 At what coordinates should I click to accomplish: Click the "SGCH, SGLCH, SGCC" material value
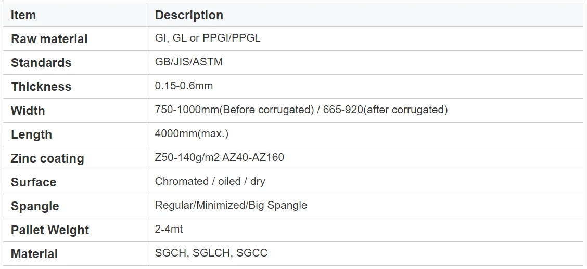click(x=211, y=253)
